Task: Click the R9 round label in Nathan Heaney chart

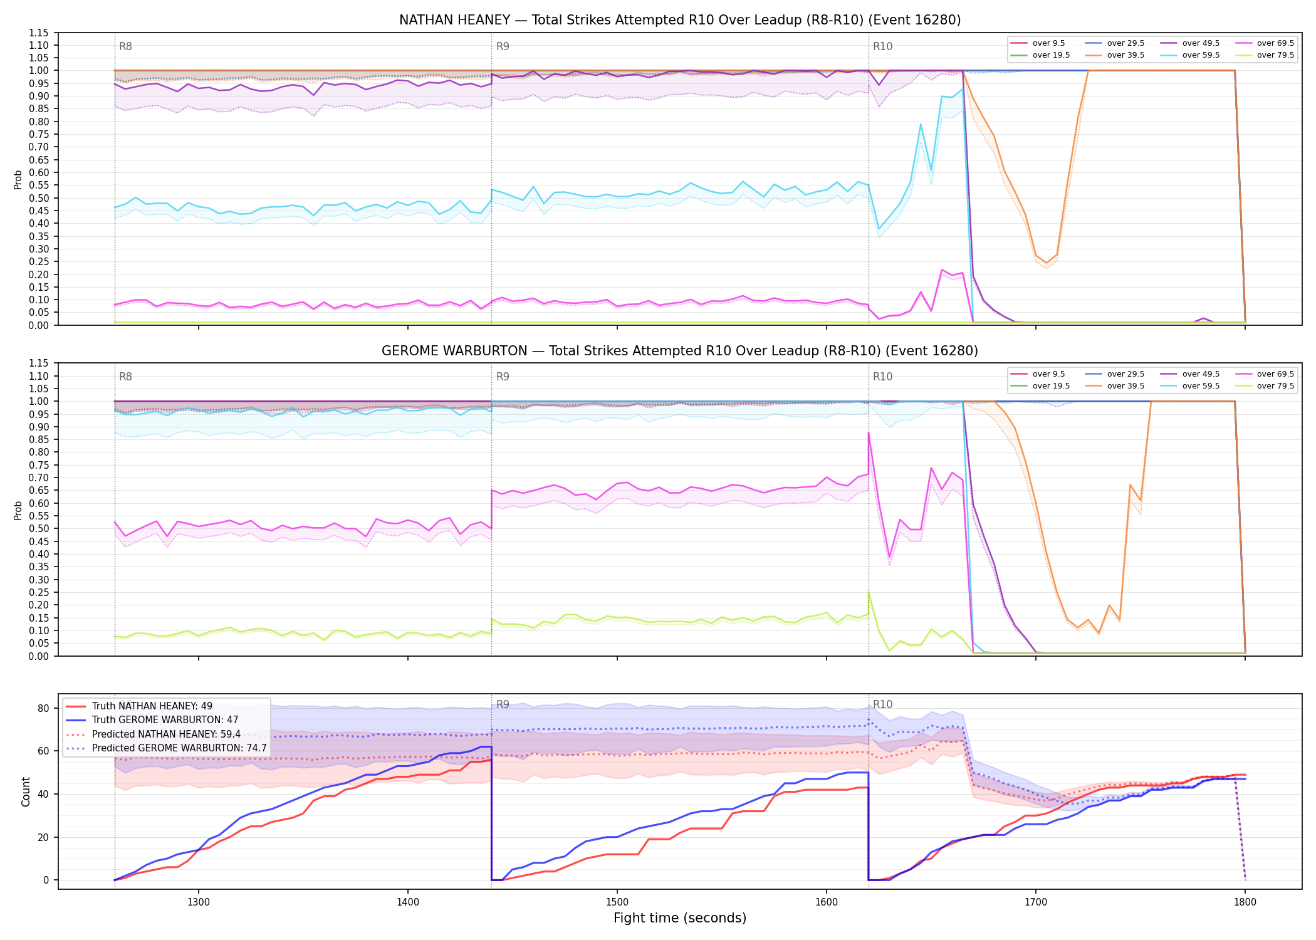Action: (503, 46)
